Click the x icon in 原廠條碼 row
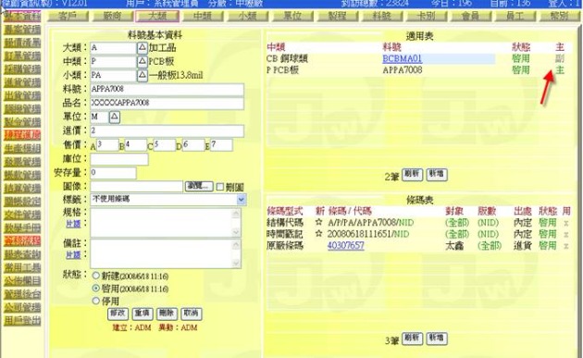This screenshot has width=583, height=358. pos(566,246)
